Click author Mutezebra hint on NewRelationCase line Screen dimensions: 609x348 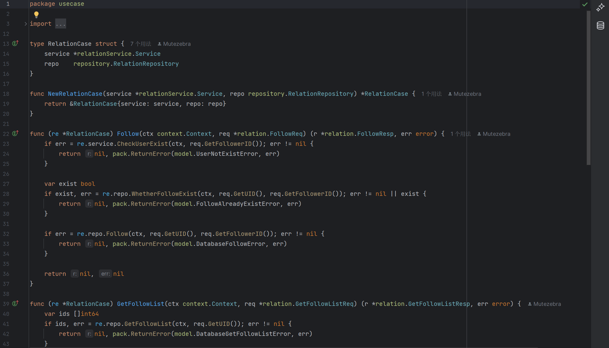pyautogui.click(x=465, y=94)
